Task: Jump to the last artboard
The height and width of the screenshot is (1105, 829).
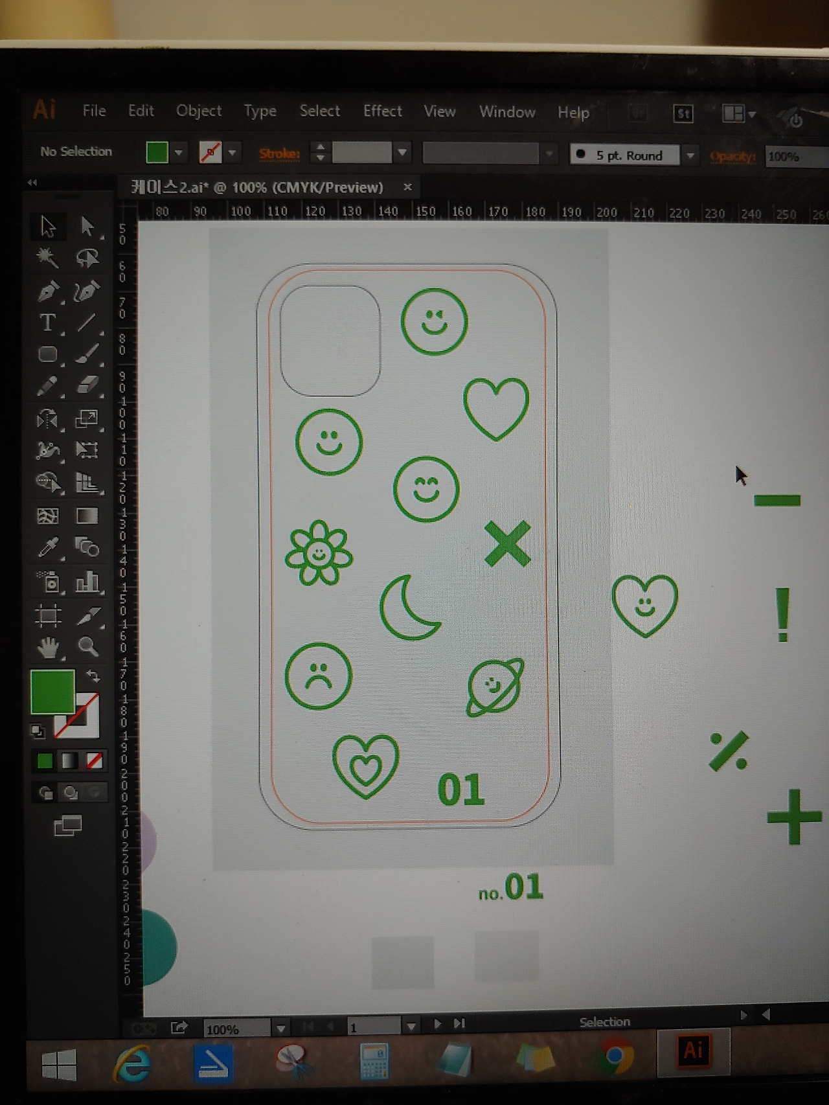Action: [459, 1023]
